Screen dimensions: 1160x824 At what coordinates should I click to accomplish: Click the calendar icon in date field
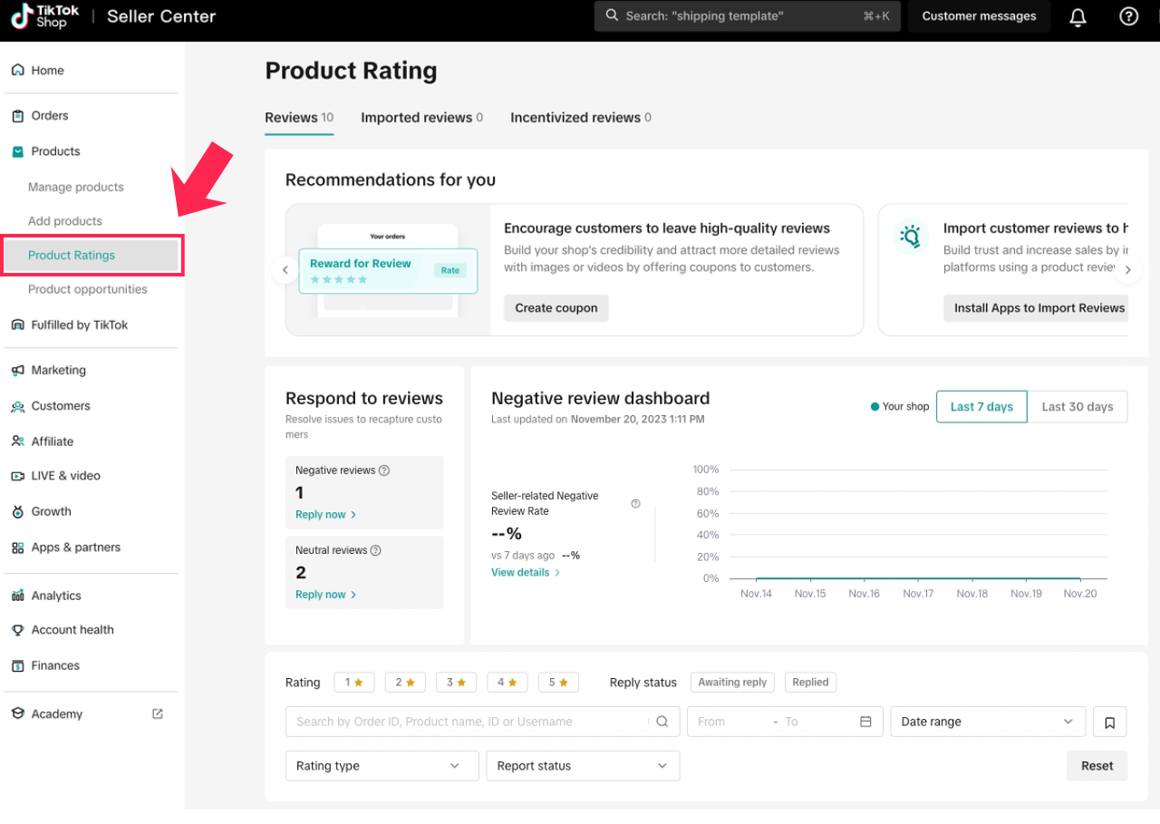click(865, 722)
